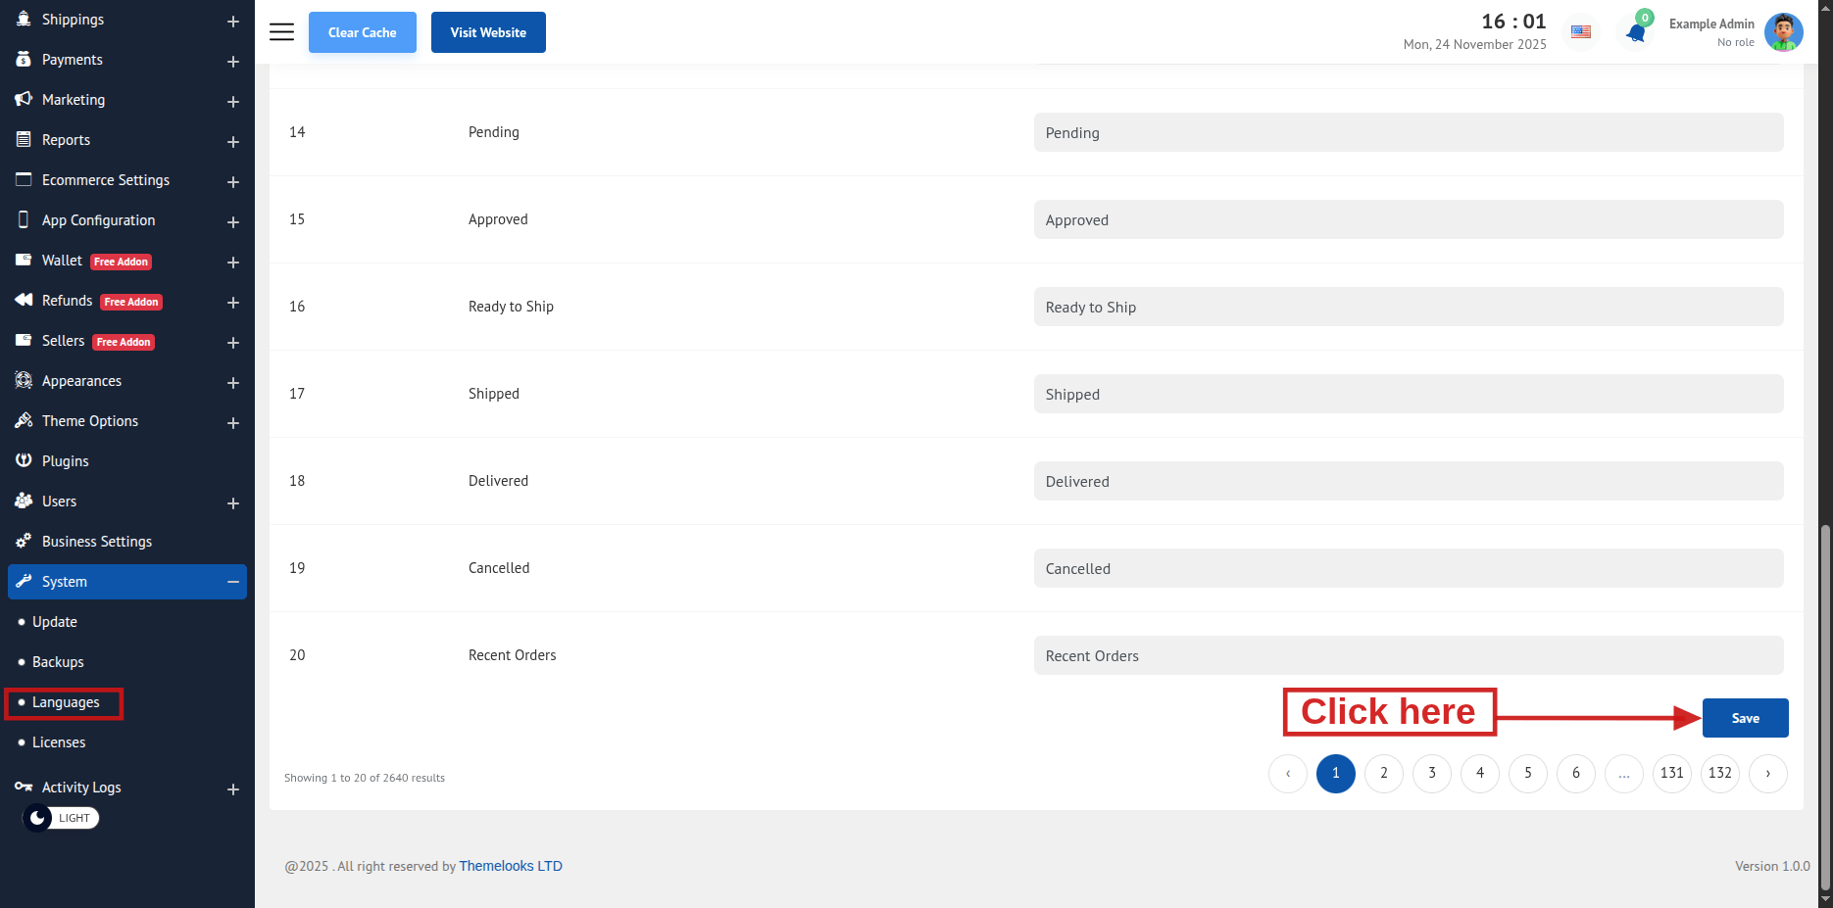Collapse the System menu section

click(233, 582)
